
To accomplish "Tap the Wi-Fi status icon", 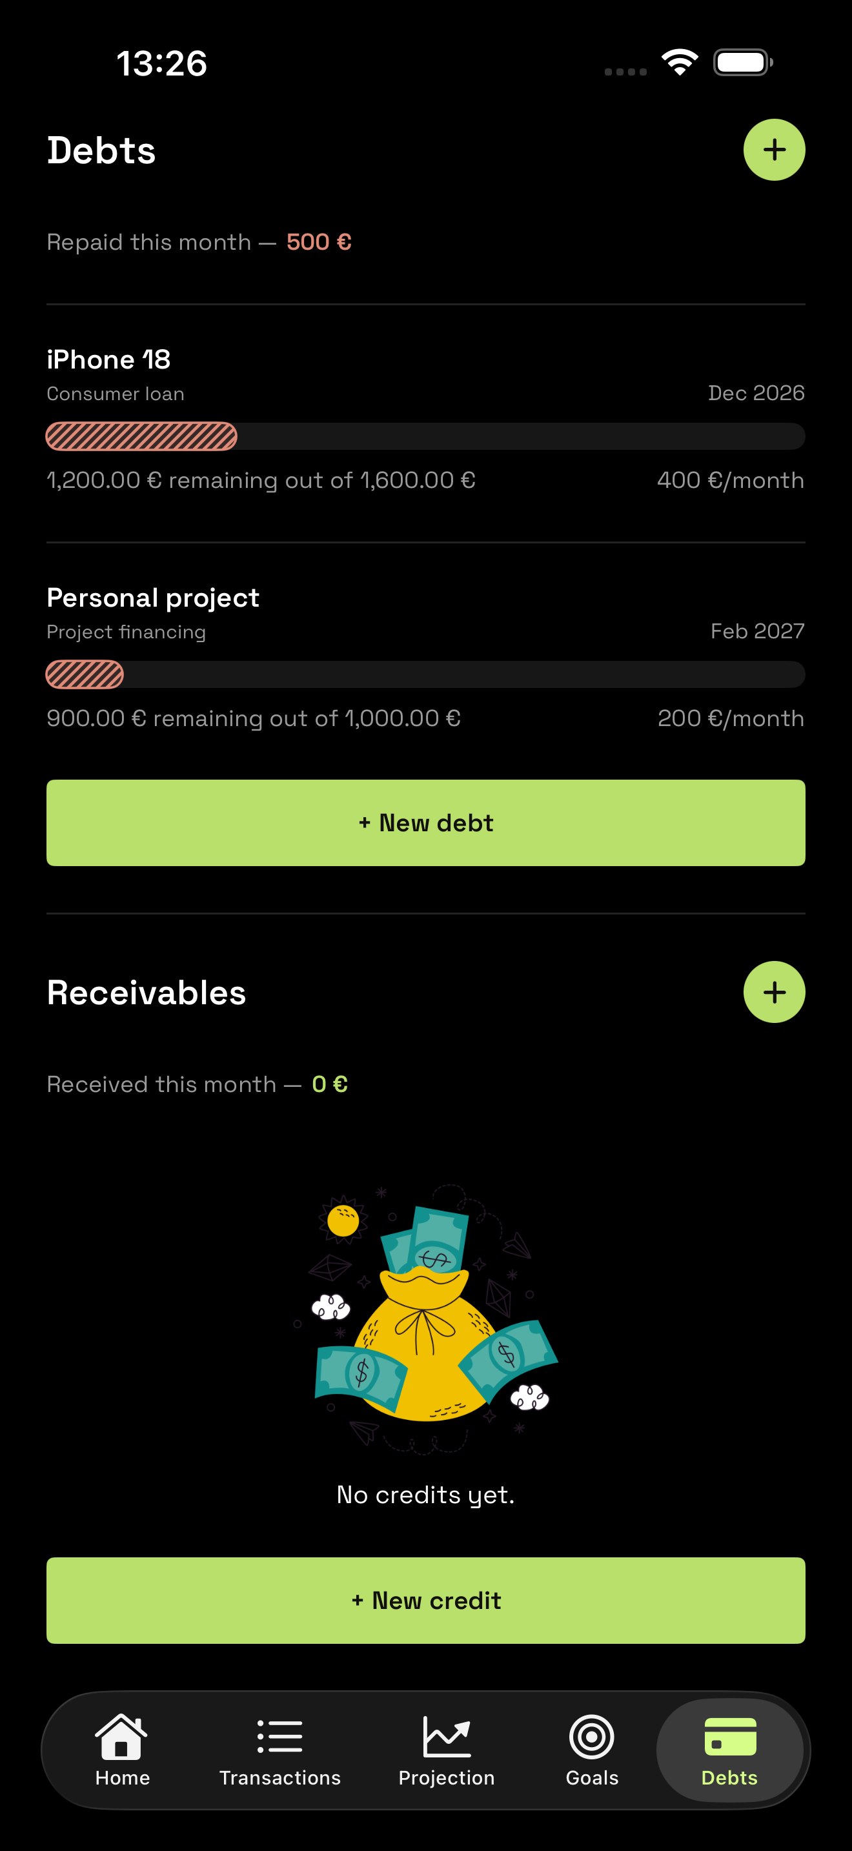I will tap(680, 62).
